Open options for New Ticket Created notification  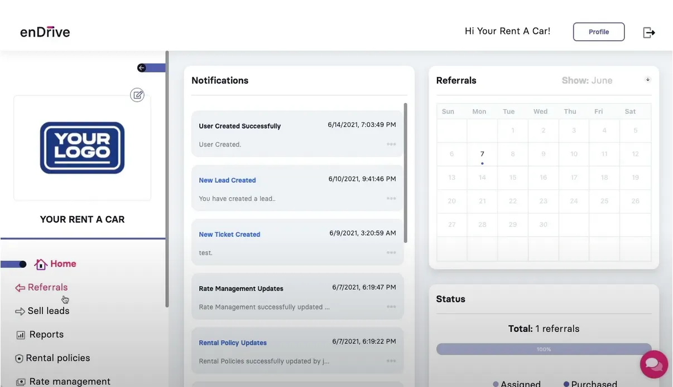(391, 252)
